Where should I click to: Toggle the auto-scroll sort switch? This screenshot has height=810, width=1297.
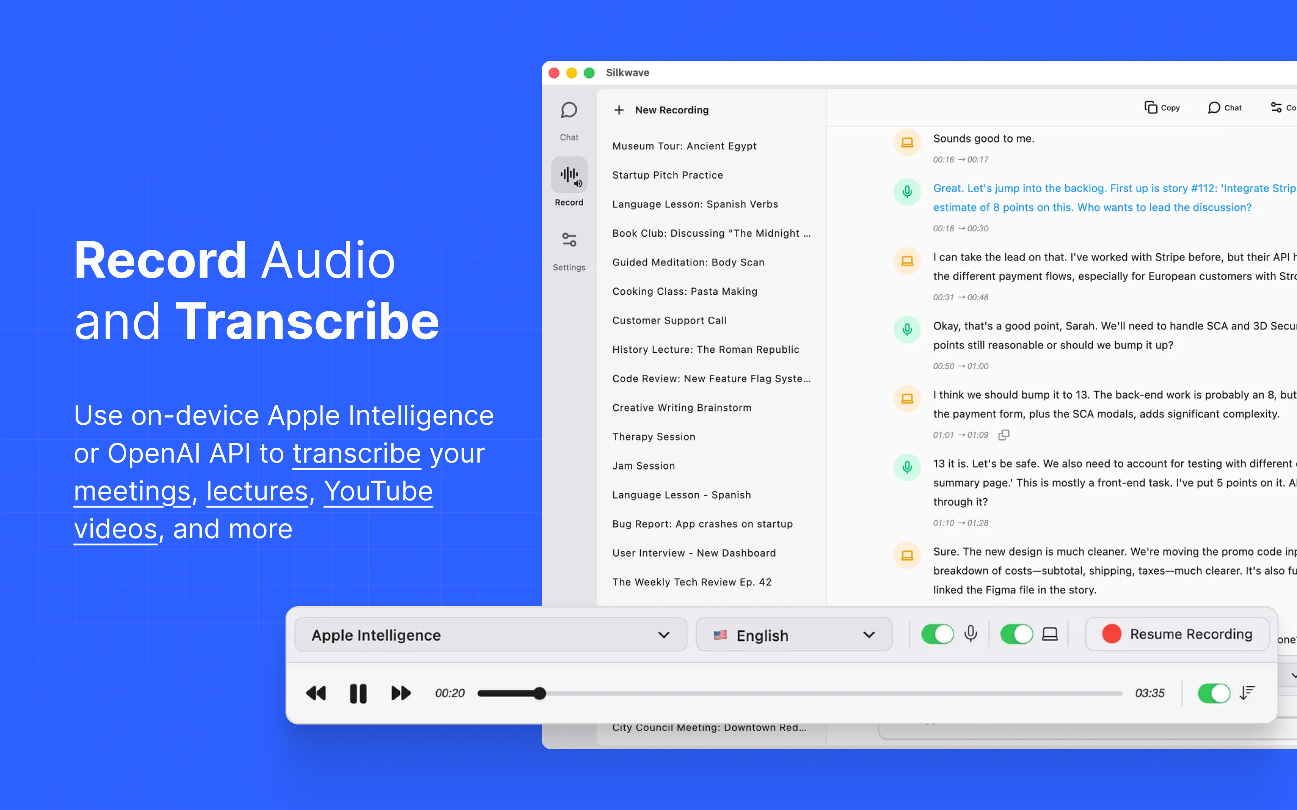tap(1213, 693)
